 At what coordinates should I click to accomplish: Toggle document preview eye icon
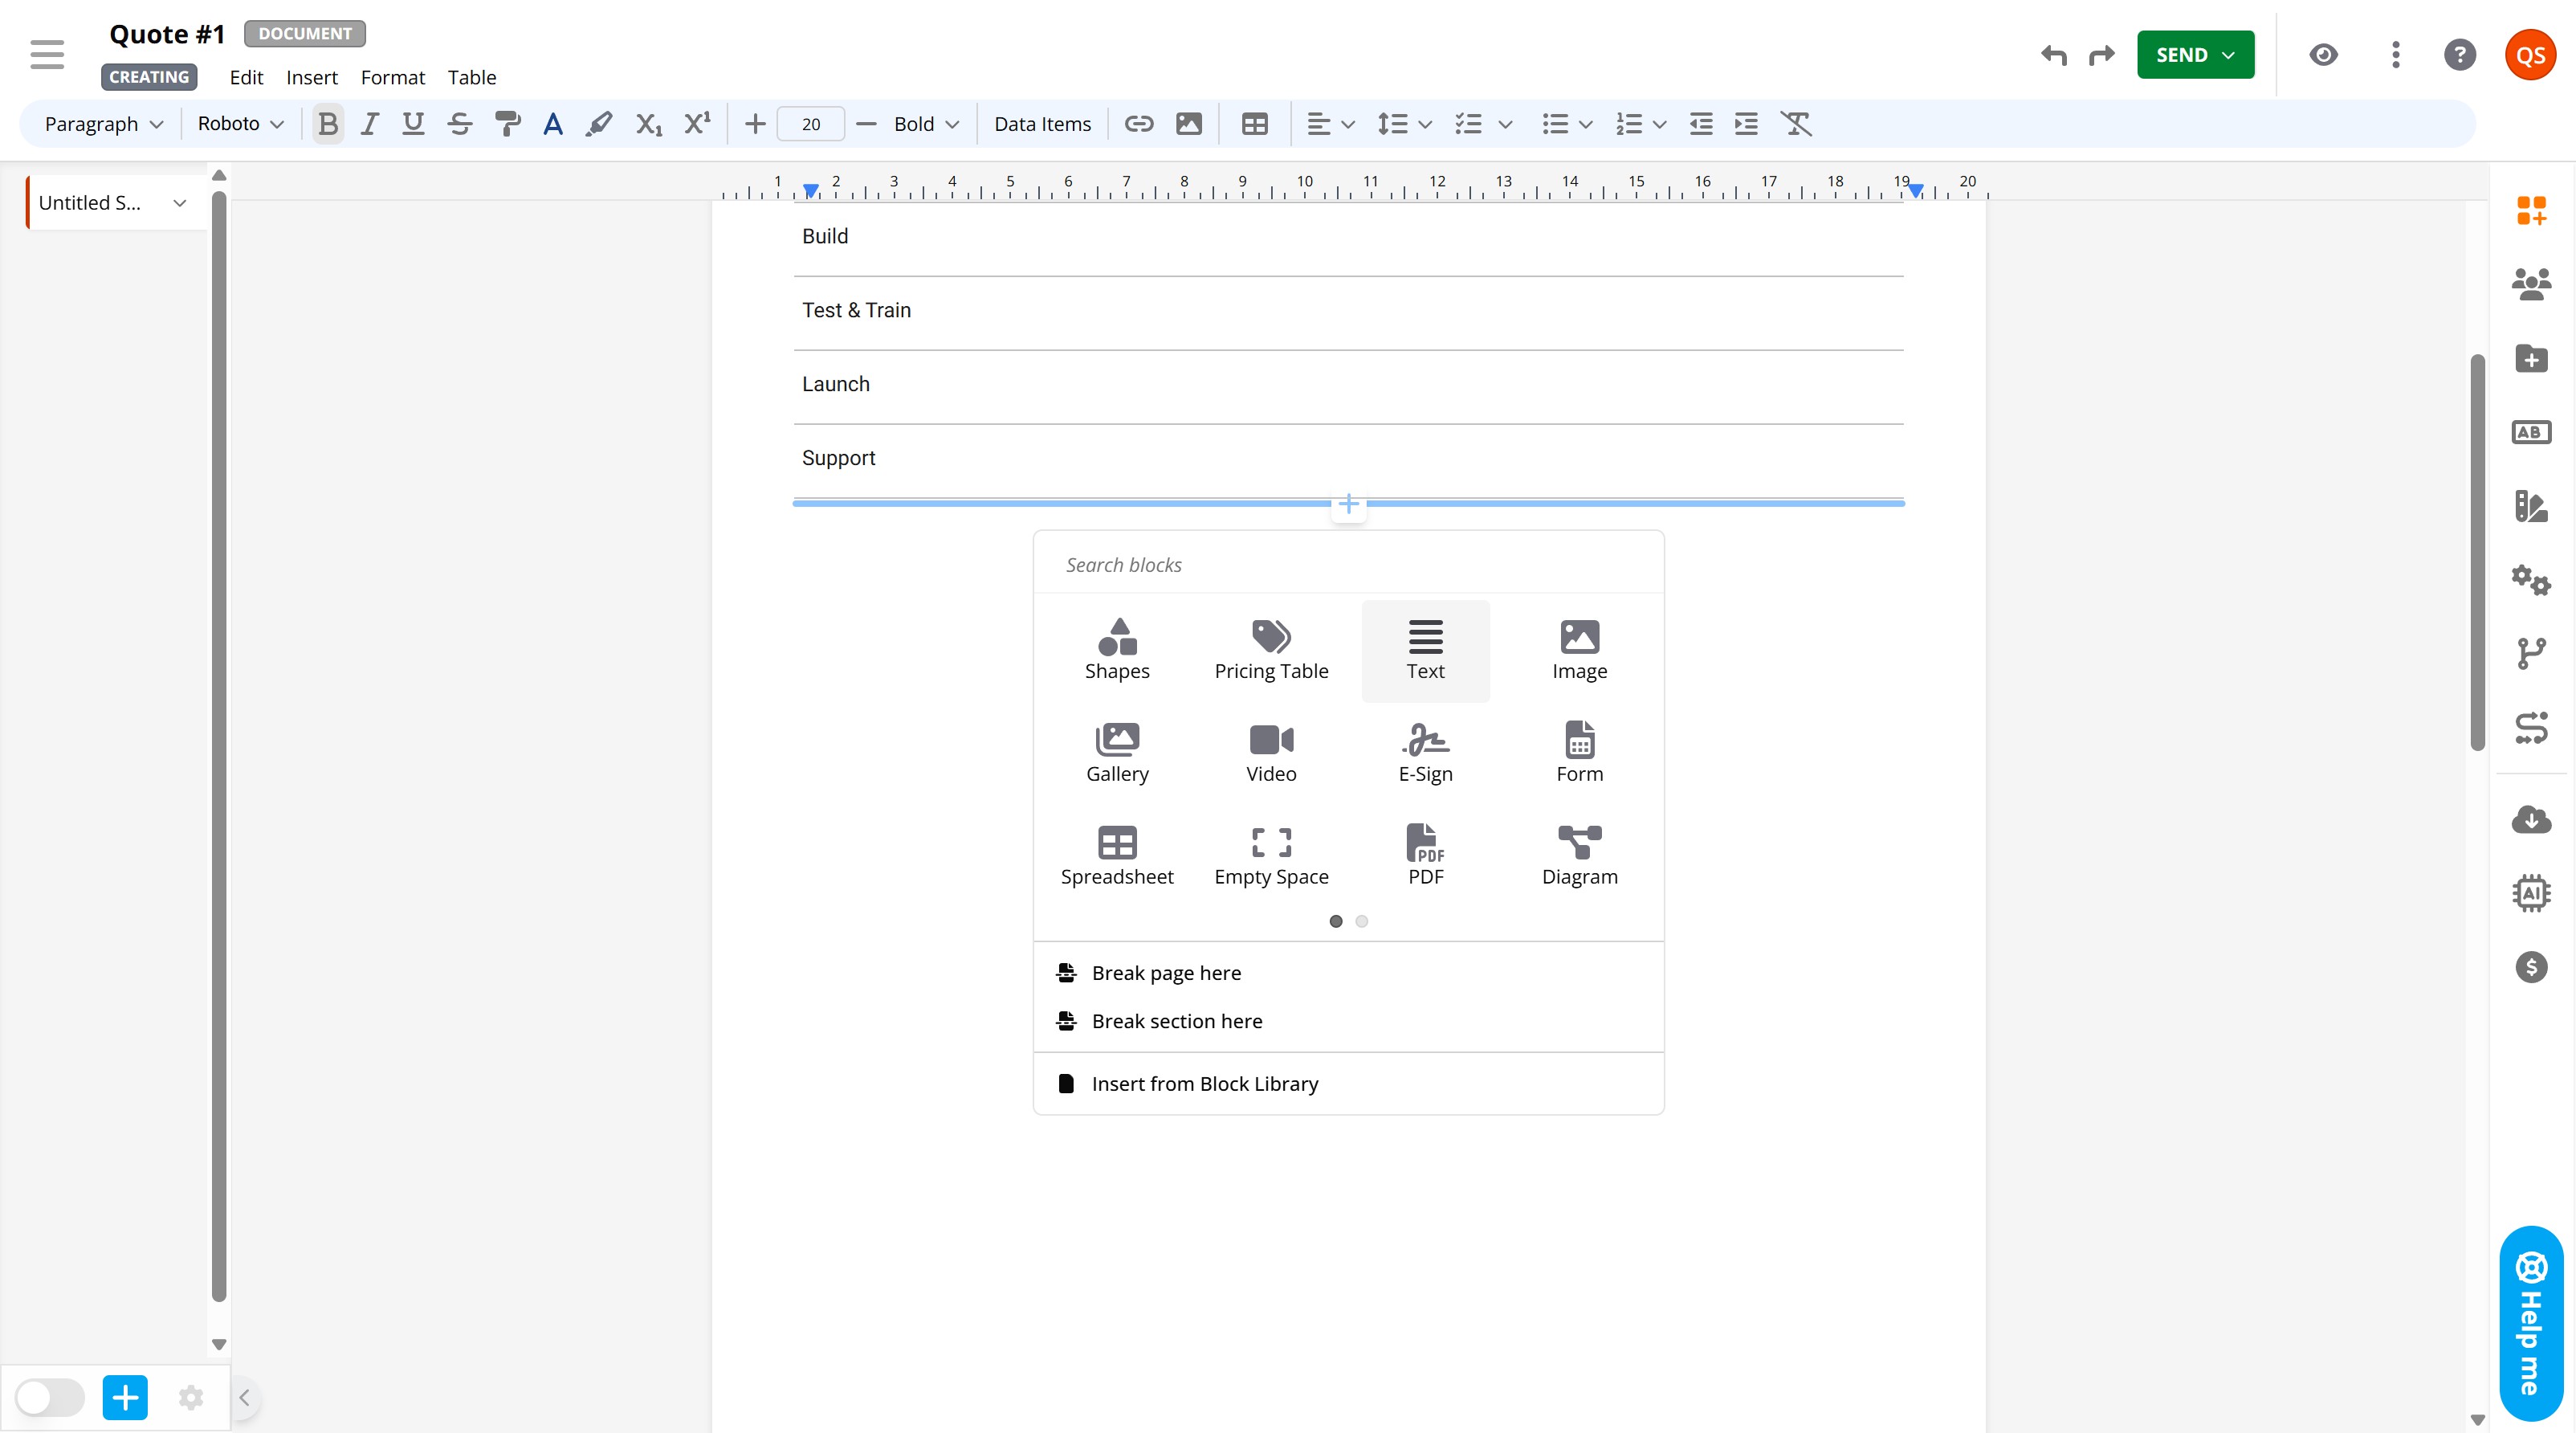click(2323, 55)
